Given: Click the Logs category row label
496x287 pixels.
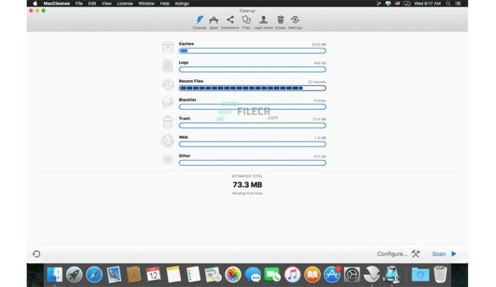Looking at the screenshot, I should [x=184, y=62].
